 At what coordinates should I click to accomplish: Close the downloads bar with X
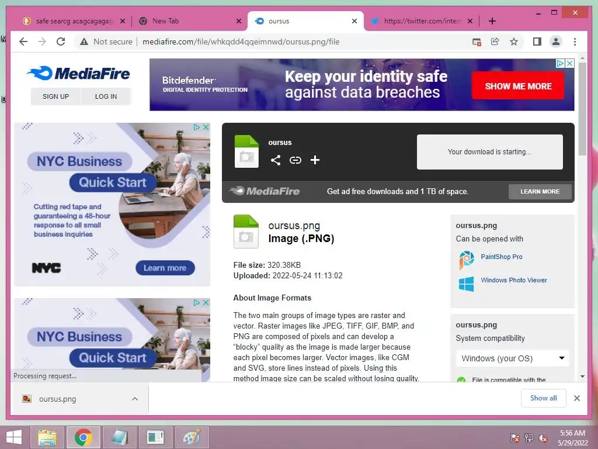coord(577,398)
